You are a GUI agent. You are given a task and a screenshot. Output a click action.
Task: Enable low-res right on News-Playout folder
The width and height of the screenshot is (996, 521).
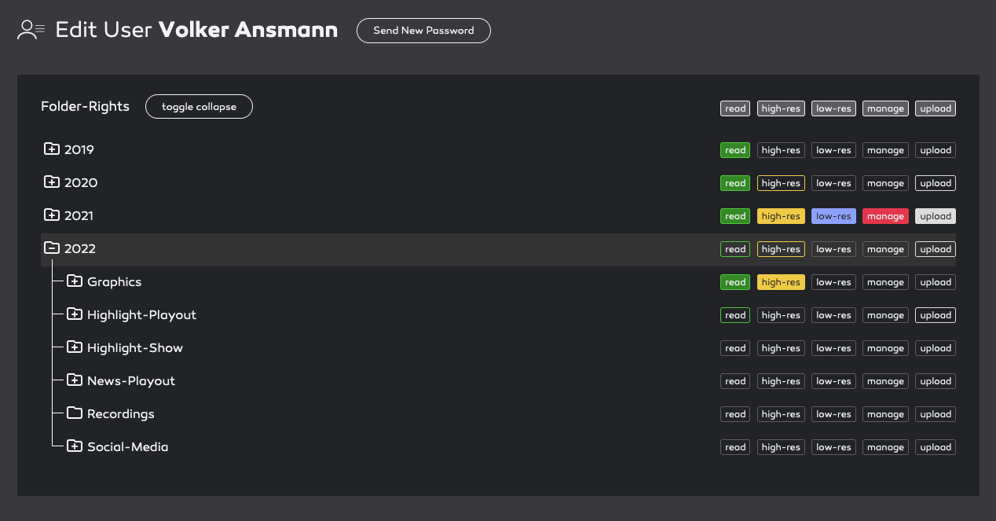pyautogui.click(x=833, y=381)
